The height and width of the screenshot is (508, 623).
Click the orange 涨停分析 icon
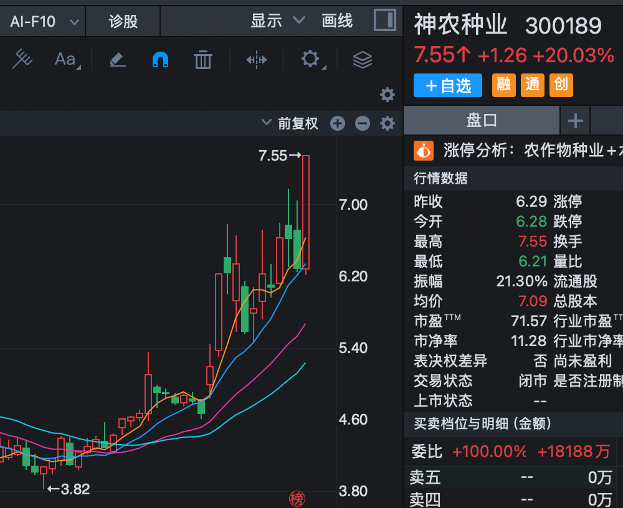click(424, 151)
